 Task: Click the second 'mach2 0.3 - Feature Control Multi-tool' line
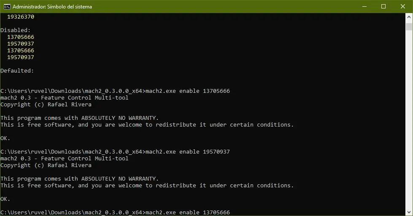(x=65, y=159)
